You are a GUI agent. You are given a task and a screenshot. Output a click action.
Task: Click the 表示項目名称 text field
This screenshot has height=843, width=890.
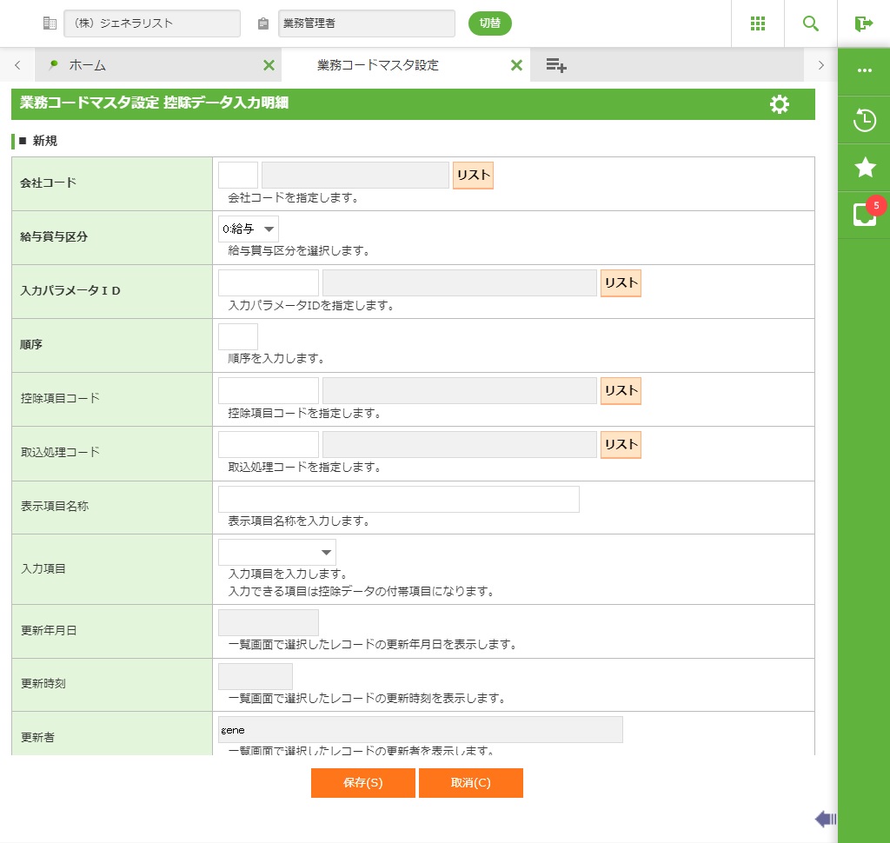click(x=398, y=499)
